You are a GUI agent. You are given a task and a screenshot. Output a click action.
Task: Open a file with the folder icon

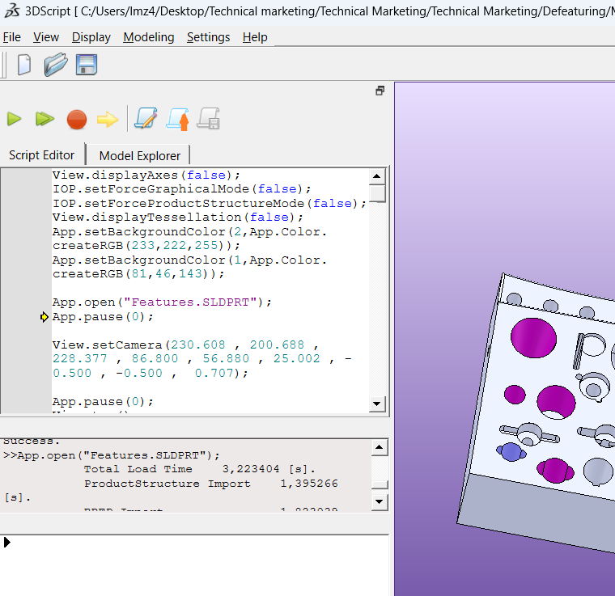[55, 65]
